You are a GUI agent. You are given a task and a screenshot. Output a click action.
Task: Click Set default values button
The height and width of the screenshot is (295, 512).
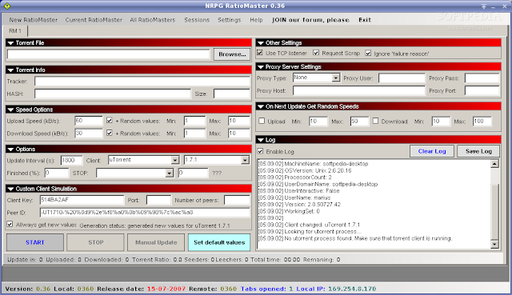click(219, 242)
